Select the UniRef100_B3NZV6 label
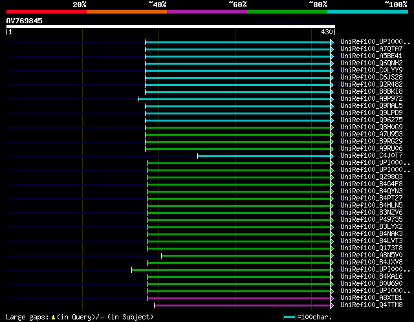Image resolution: width=414 pixels, height=322 pixels. [371, 213]
